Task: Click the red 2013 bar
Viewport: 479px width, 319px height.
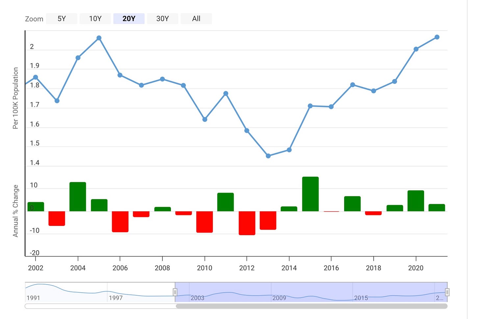Action: pyautogui.click(x=268, y=220)
